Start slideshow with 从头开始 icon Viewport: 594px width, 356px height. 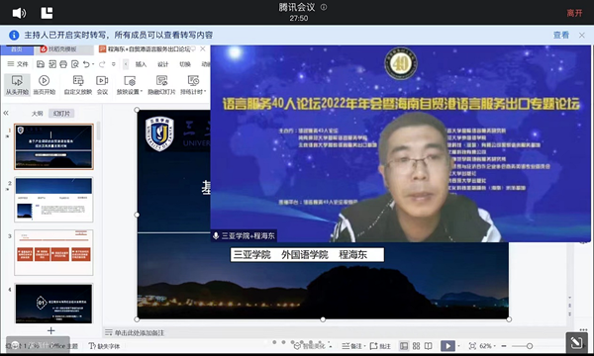click(x=17, y=80)
